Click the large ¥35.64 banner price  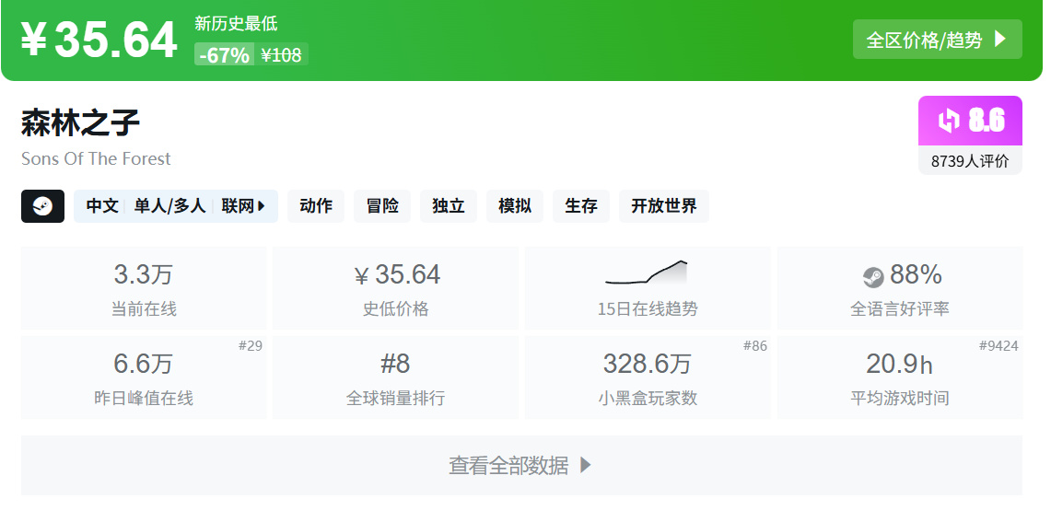(x=99, y=41)
